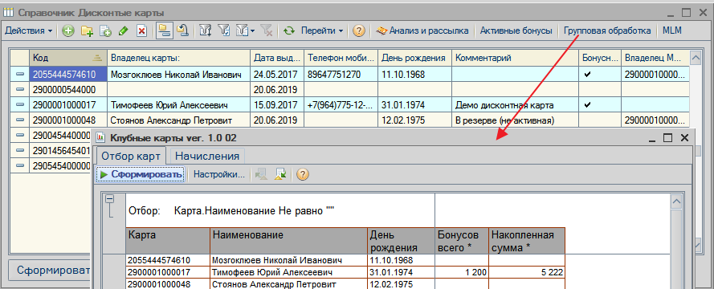Click comment В резерве (не активная)

pos(504,120)
